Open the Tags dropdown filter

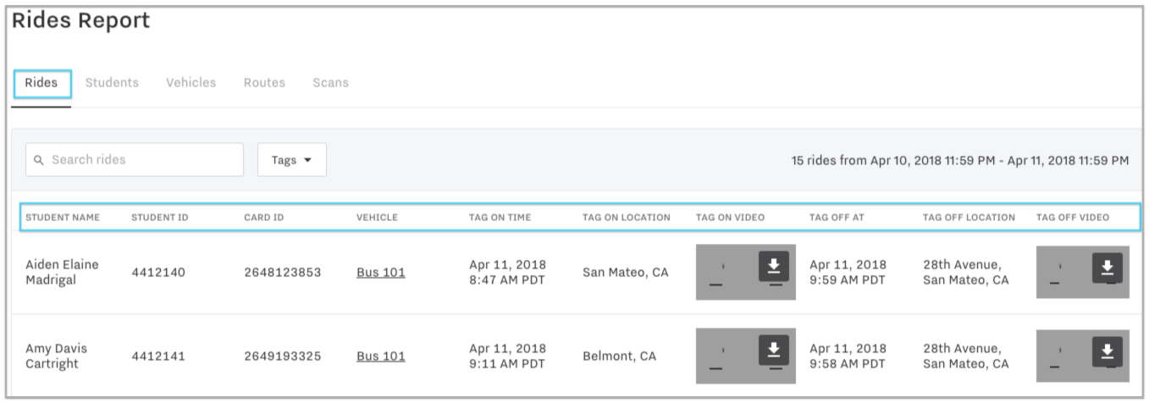tap(291, 160)
